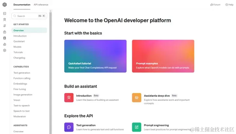Focus the Search input field
Image resolution: width=236 pixels, height=134 pixels.
[x=29, y=16]
